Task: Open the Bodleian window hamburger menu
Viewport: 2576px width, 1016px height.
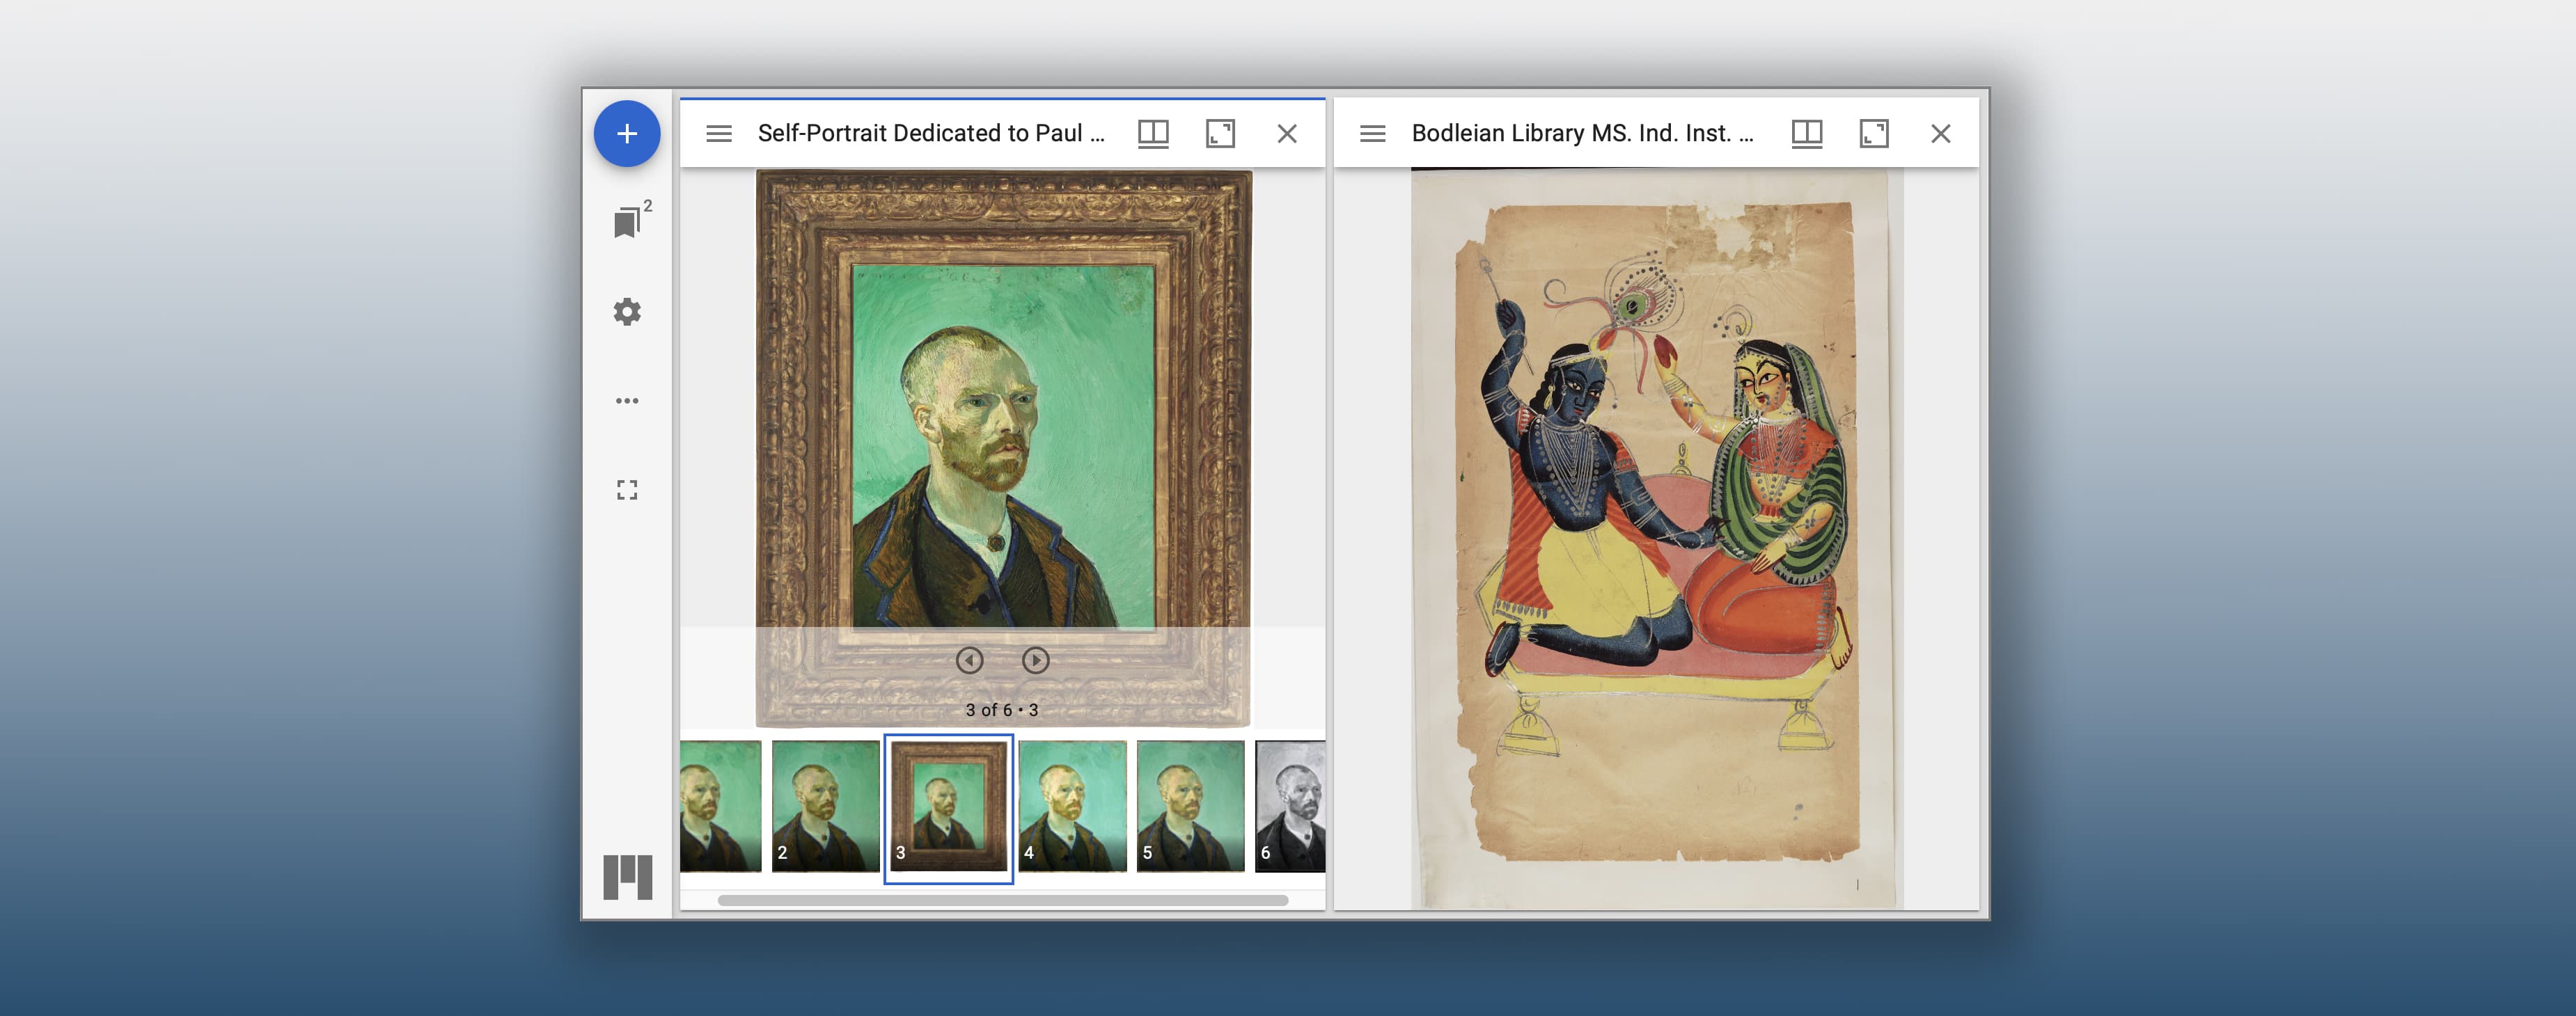Action: coord(1372,132)
